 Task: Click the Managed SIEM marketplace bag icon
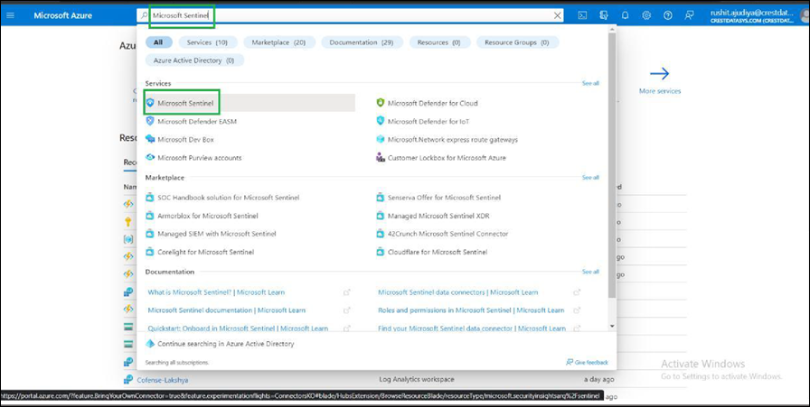150,234
